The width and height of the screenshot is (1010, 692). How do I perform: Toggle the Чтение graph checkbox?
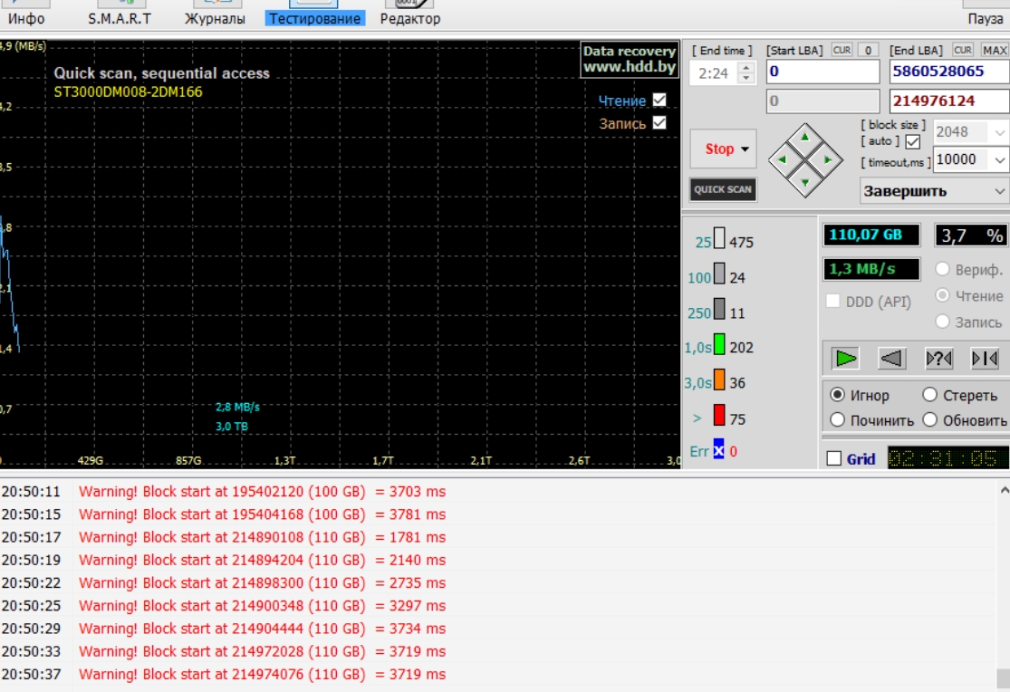point(659,100)
